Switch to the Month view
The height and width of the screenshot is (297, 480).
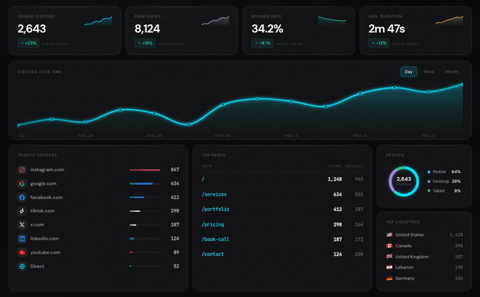point(451,72)
